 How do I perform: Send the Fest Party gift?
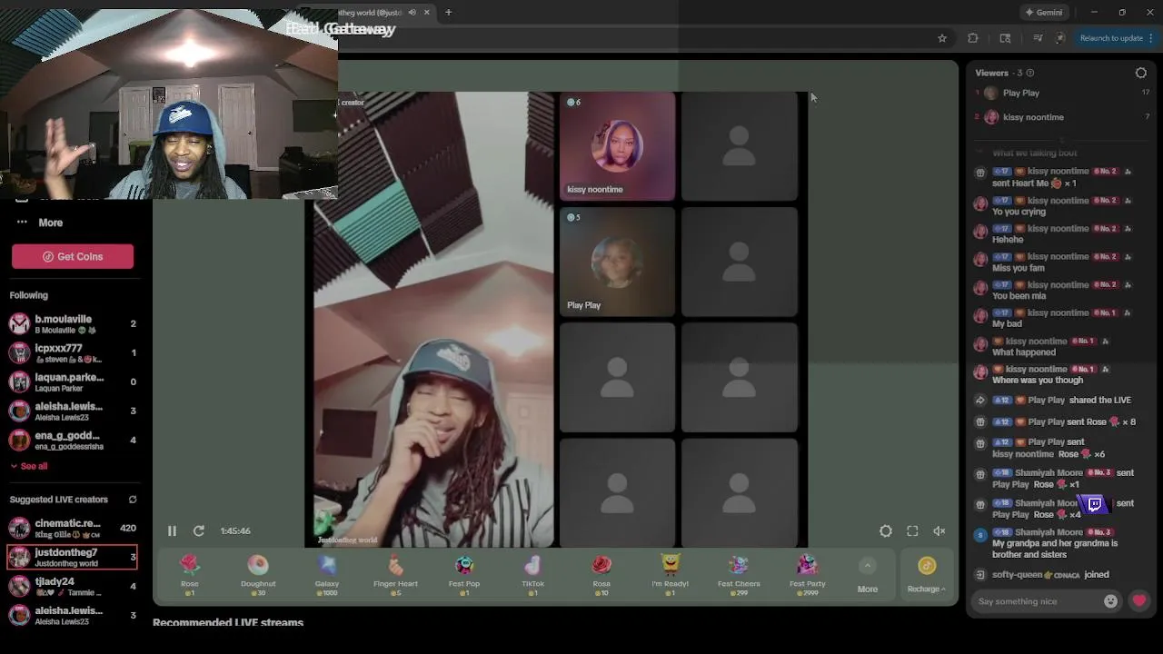tap(808, 575)
